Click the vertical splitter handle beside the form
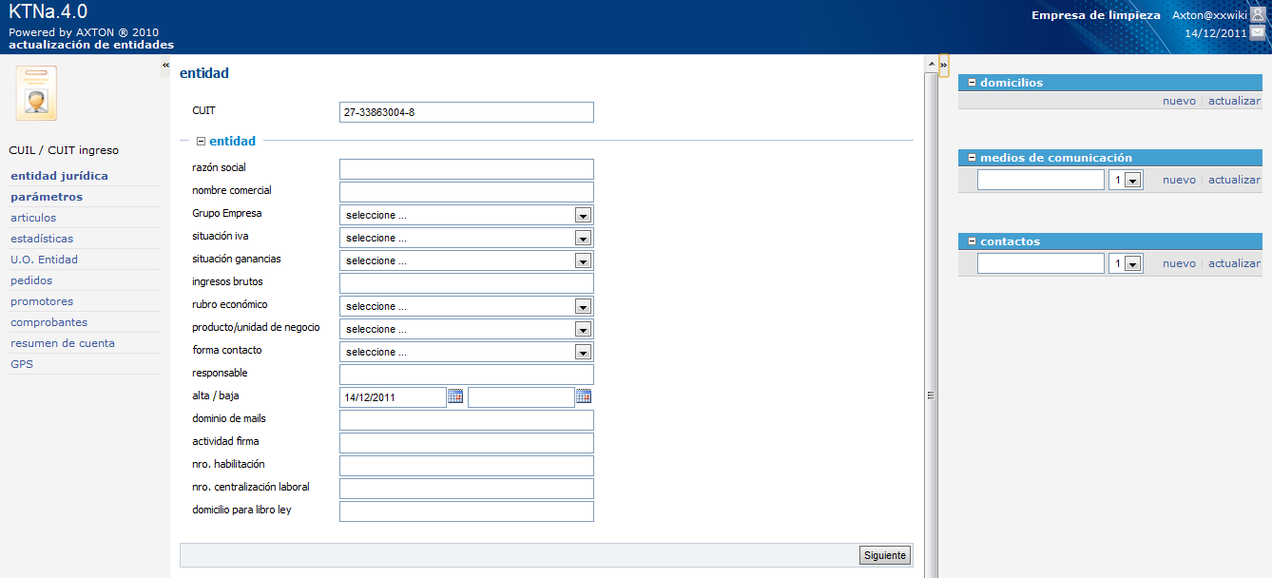 [x=931, y=395]
